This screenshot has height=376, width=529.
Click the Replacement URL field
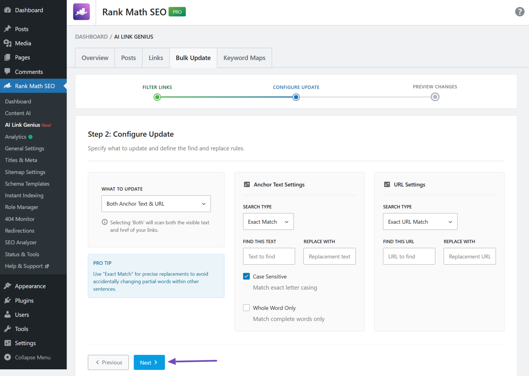[470, 256]
